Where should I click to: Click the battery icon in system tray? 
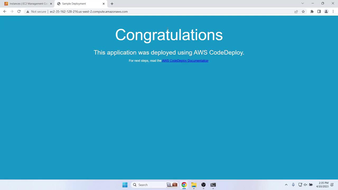[x=311, y=185]
